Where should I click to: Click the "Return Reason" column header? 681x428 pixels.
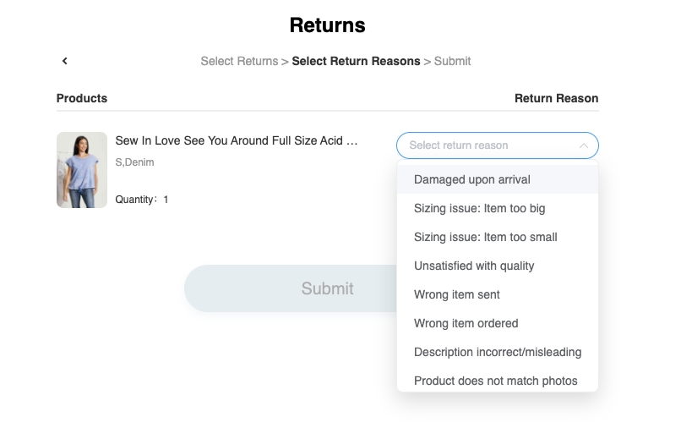[556, 98]
